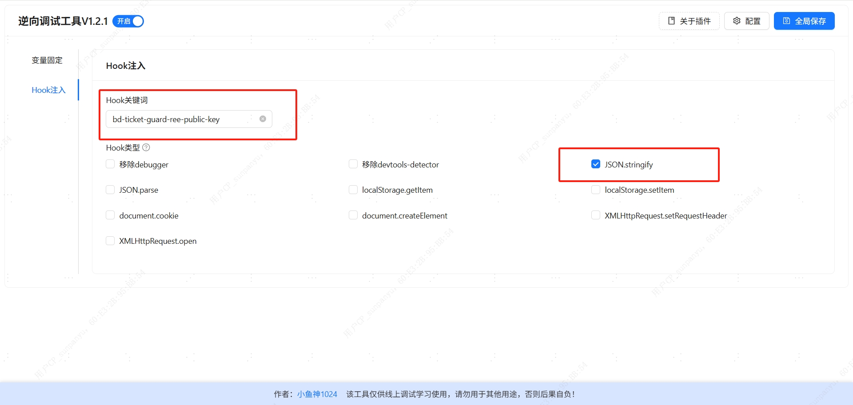This screenshot has height=405, width=853.
Task: Select the Hook注入 sidebar entry
Action: [49, 90]
